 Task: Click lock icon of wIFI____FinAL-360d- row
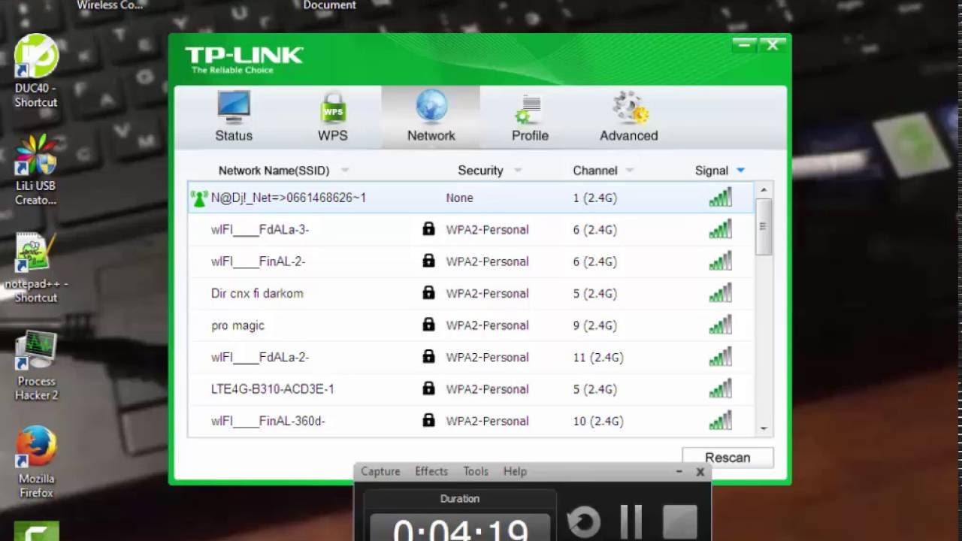[428, 420]
